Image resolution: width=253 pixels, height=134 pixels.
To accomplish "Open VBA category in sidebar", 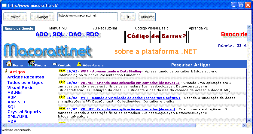I will point(12,121).
